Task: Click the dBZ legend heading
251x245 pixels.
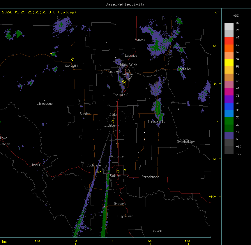Action: (236, 15)
